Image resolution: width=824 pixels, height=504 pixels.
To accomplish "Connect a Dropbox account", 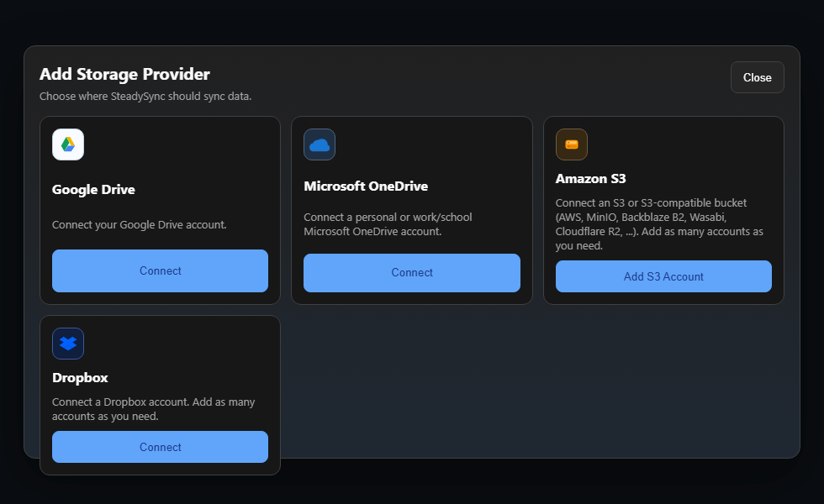I will 160,447.
